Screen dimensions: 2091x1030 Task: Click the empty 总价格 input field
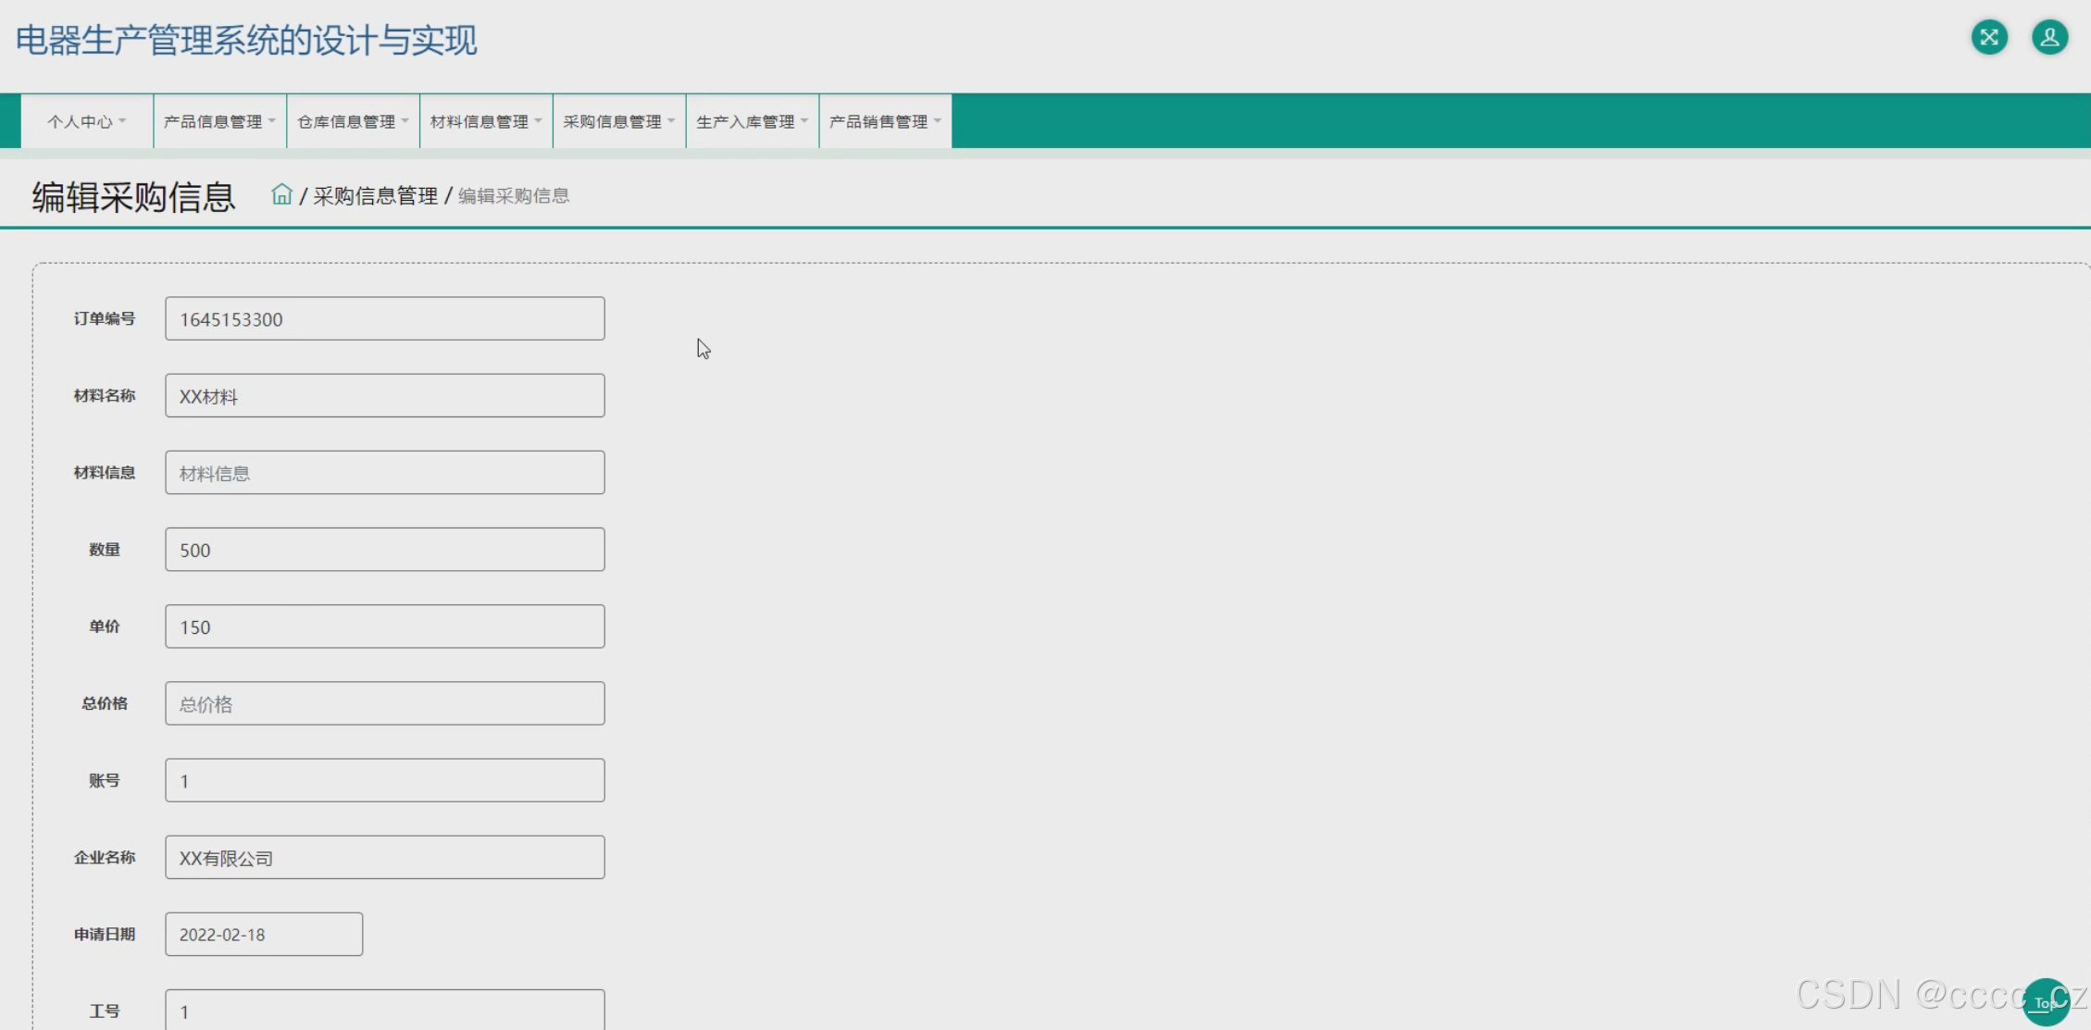pyautogui.click(x=384, y=703)
